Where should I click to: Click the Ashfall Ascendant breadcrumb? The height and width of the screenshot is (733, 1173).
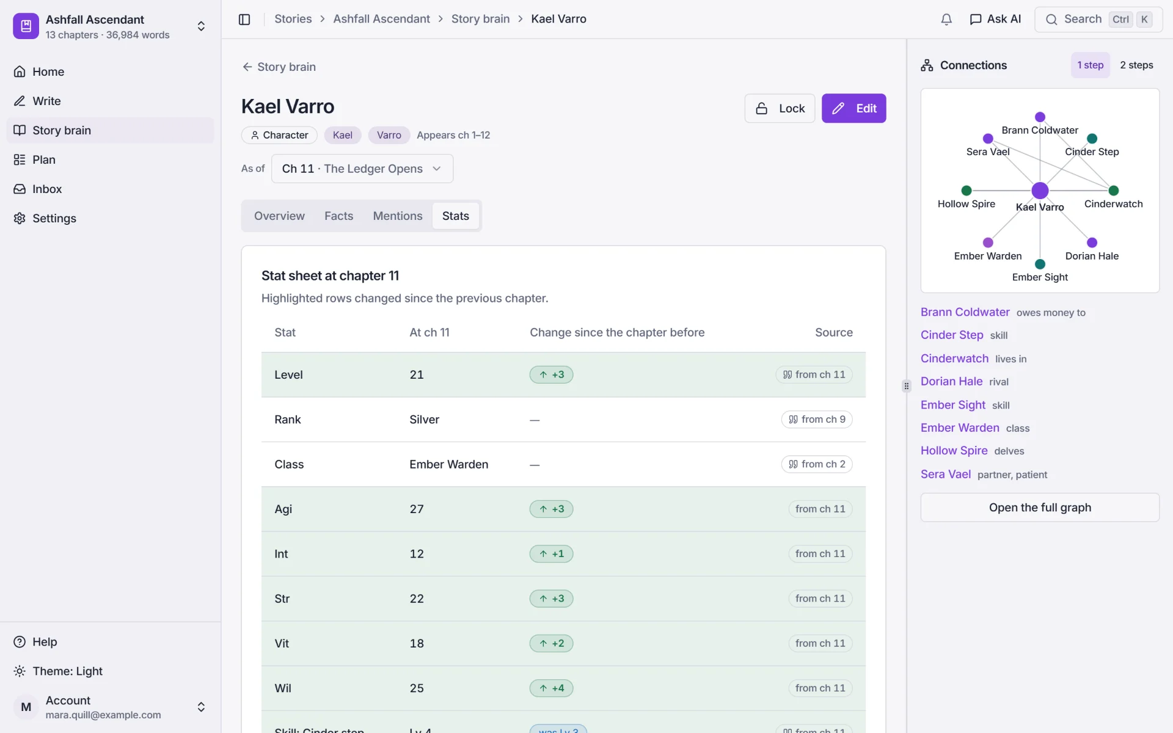[x=381, y=19]
